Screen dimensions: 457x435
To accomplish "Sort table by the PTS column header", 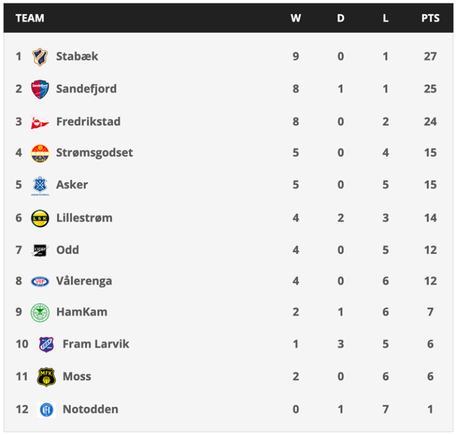I will [x=430, y=18].
